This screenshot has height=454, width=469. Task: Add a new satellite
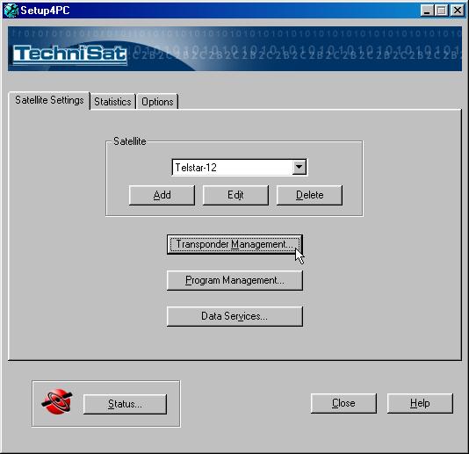coord(162,195)
